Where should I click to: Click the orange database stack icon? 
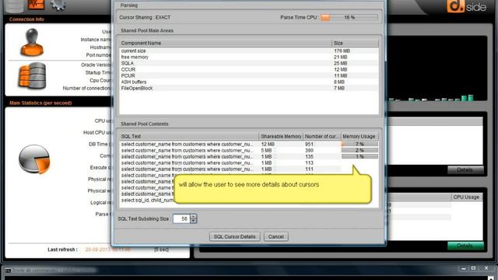coord(32,75)
